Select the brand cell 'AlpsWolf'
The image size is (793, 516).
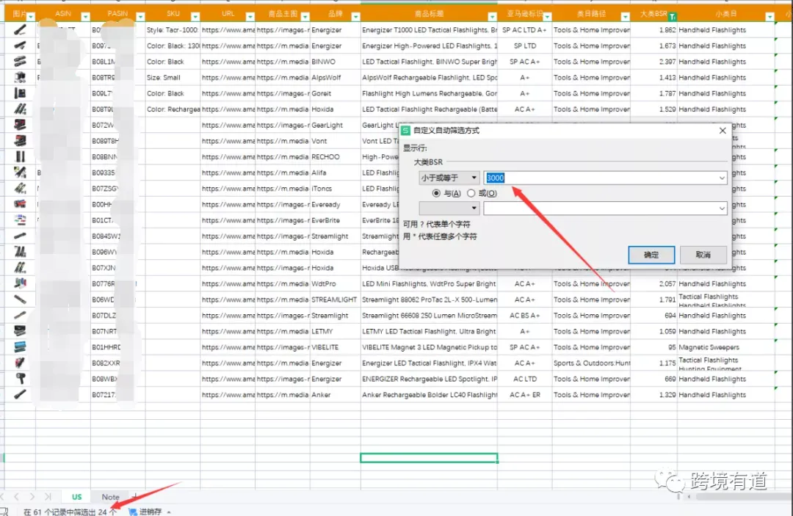tap(335, 77)
